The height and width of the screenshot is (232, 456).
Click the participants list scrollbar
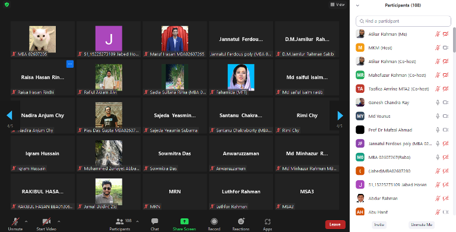click(454, 40)
